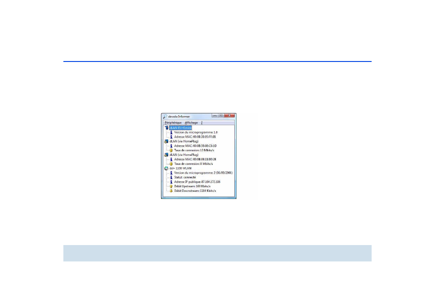435x307 pixels.
Task: Click the dsl+ 1100 WLAN globe icon
Action: pos(166,168)
